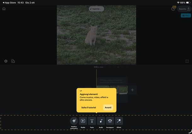Image resolution: width=192 pixels, height=134 pixels.
Task: Return to App Store via back link
Action: [x=9, y=3]
